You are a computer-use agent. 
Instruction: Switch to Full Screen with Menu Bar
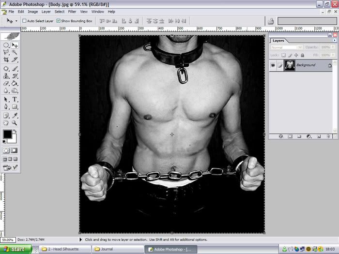pos(10,159)
